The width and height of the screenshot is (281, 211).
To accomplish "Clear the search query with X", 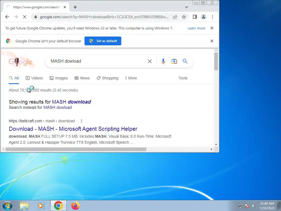I will pos(150,61).
